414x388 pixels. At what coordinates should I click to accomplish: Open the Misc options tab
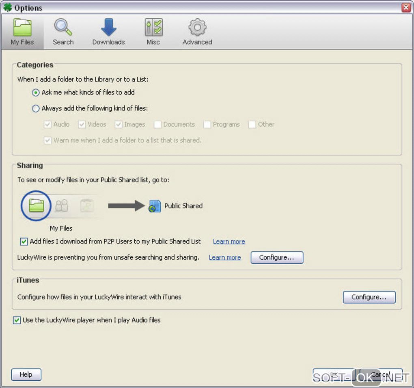[153, 32]
